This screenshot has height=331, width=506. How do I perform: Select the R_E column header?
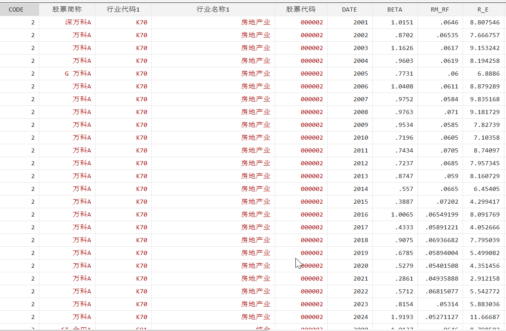click(483, 10)
